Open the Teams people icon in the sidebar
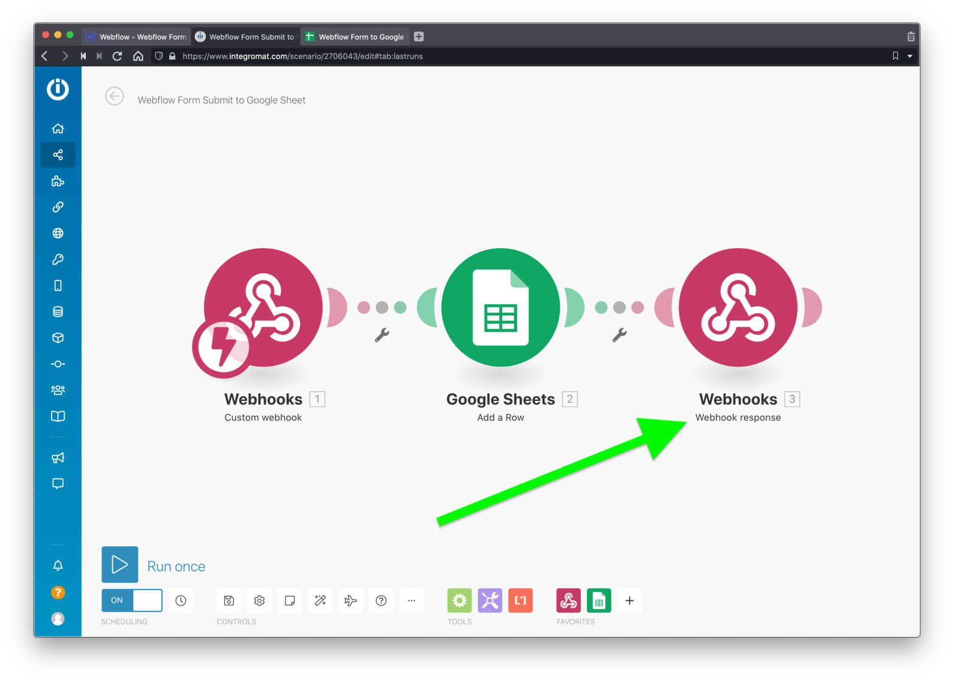954x682 pixels. [x=58, y=390]
